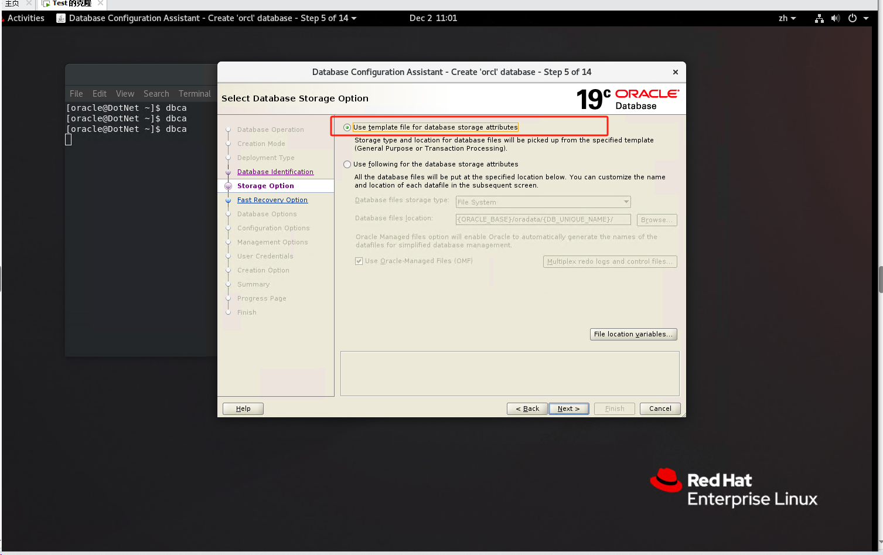The height and width of the screenshot is (555, 883).
Task: Open the terminal View menu
Action: pos(125,94)
